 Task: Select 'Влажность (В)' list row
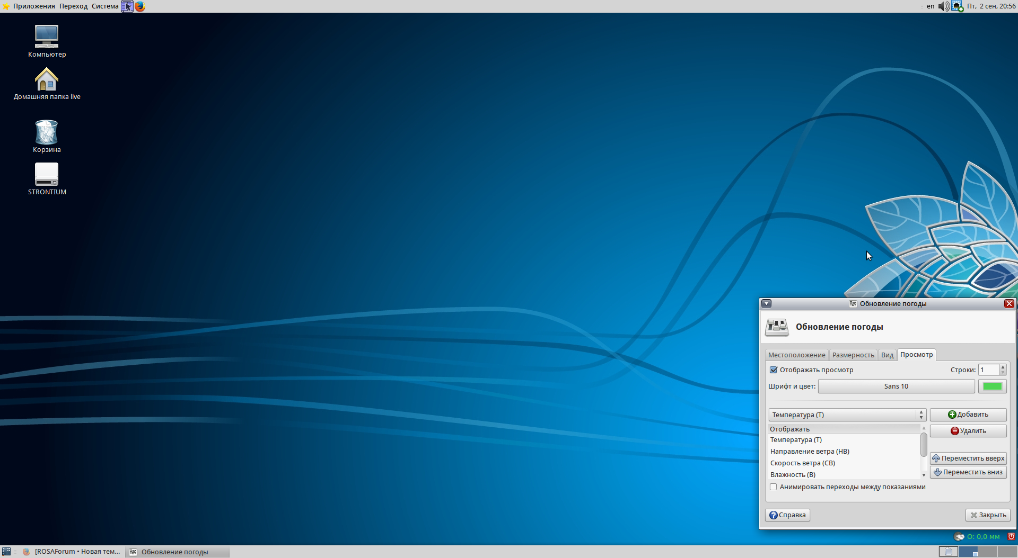[x=844, y=474]
